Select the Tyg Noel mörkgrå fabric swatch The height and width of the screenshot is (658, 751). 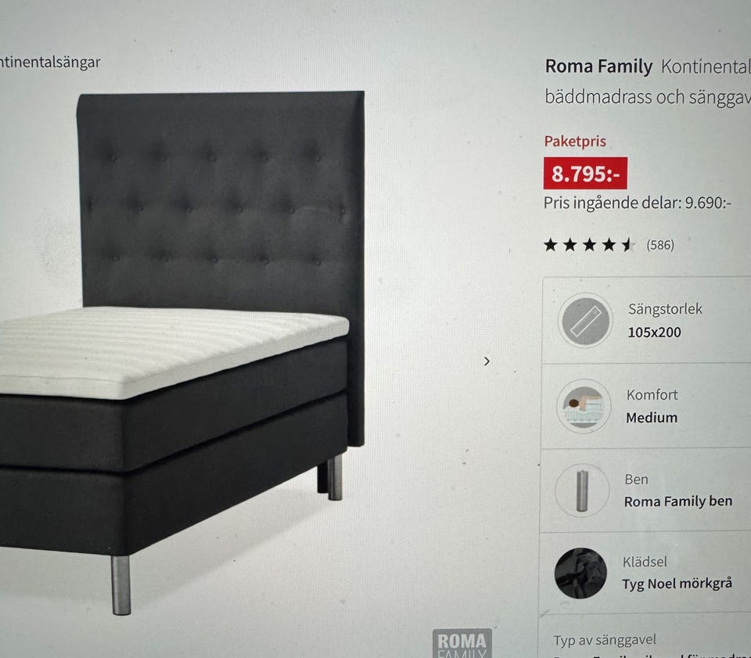point(580,573)
